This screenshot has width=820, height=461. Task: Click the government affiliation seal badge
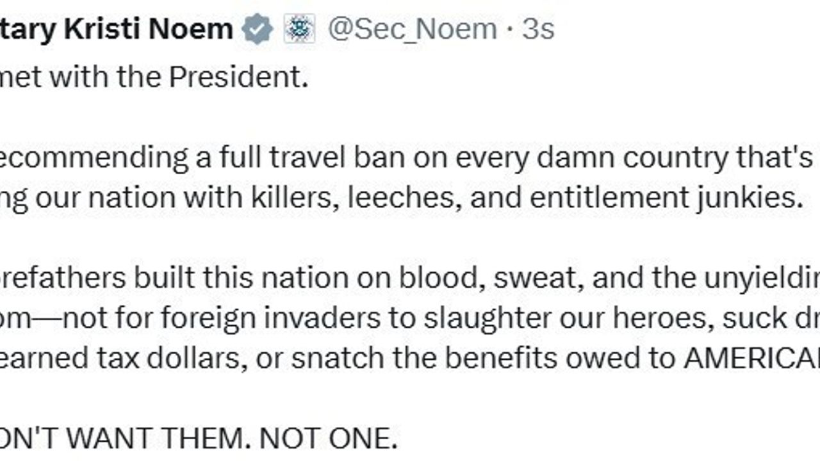click(299, 29)
